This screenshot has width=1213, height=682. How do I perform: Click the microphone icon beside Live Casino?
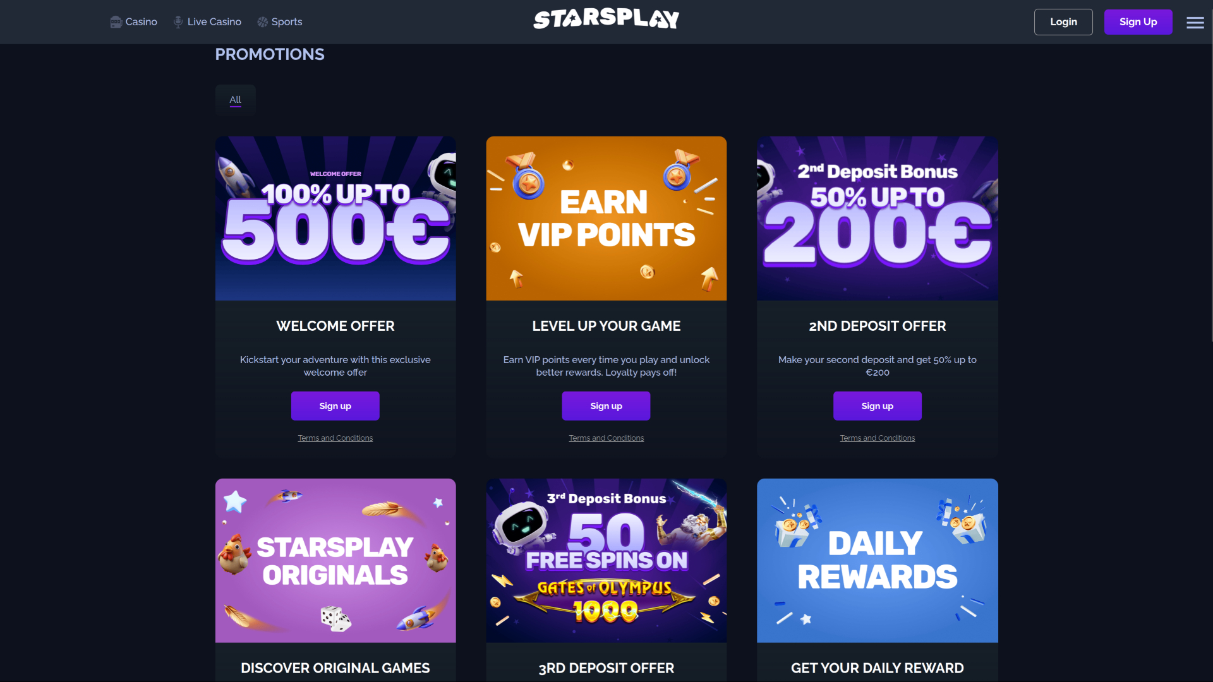[x=178, y=21]
